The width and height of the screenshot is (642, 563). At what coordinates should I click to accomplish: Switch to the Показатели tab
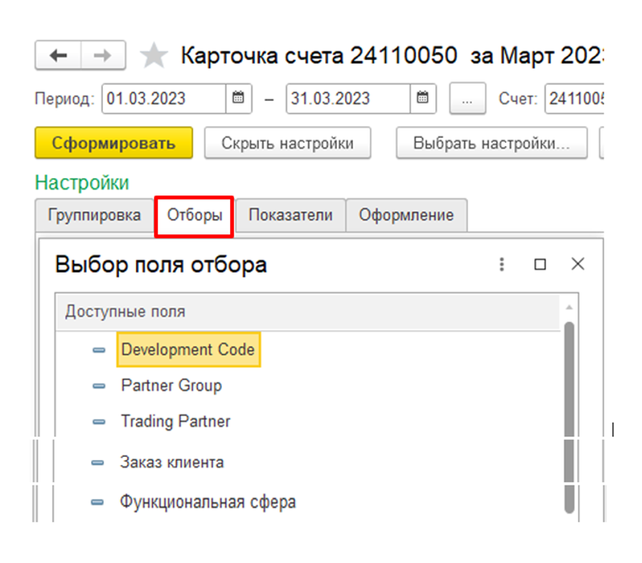point(291,215)
